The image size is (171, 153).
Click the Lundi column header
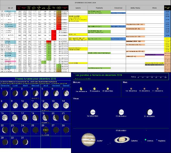[x=15, y=86]
